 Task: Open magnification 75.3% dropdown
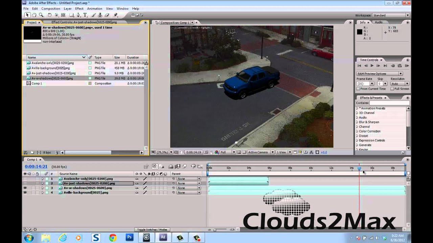(165, 152)
